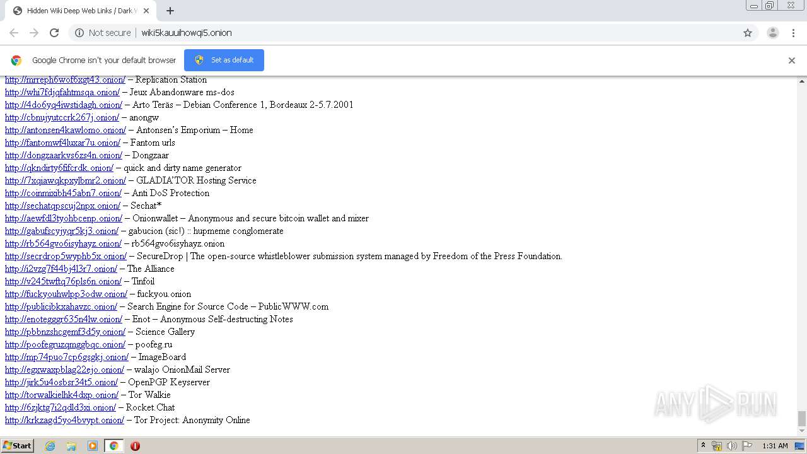Set Chrome as default browser
The image size is (807, 454).
224,60
